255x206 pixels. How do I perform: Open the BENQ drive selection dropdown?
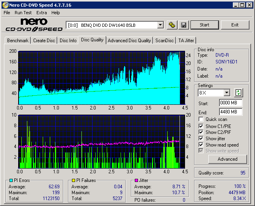160,25
